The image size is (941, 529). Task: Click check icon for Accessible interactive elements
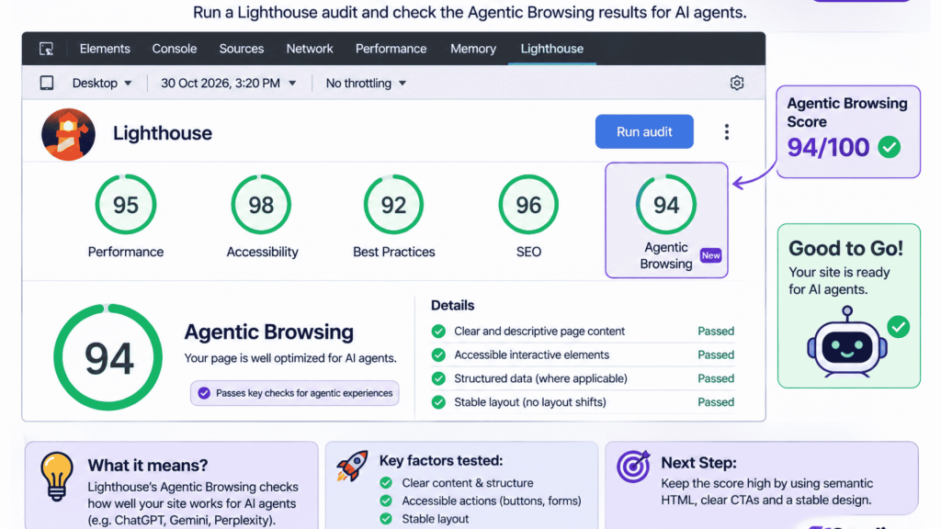pos(438,355)
